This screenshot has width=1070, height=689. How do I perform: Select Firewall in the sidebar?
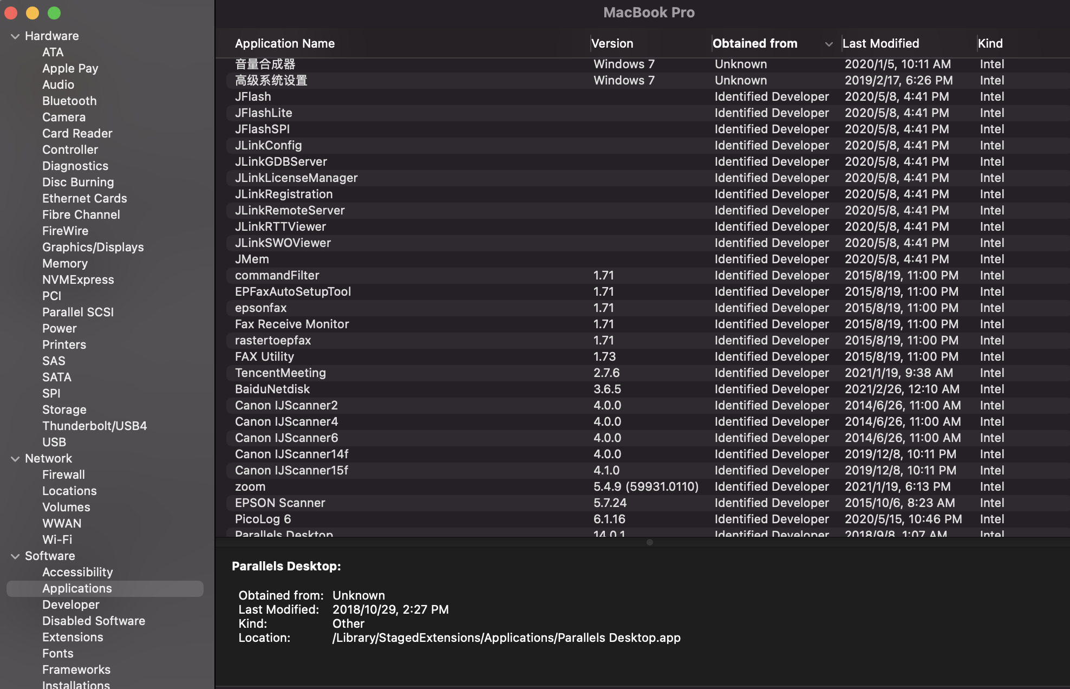point(63,474)
